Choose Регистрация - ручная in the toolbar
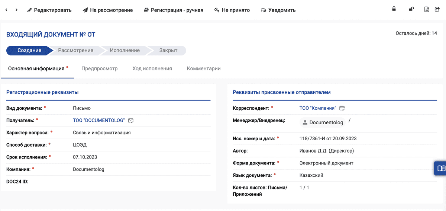Image resolution: width=446 pixels, height=211 pixels. [173, 10]
